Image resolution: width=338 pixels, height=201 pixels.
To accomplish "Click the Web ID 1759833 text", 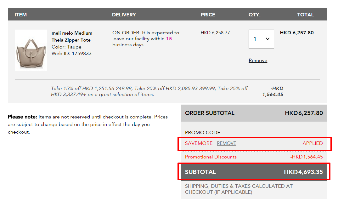I will point(71,54).
